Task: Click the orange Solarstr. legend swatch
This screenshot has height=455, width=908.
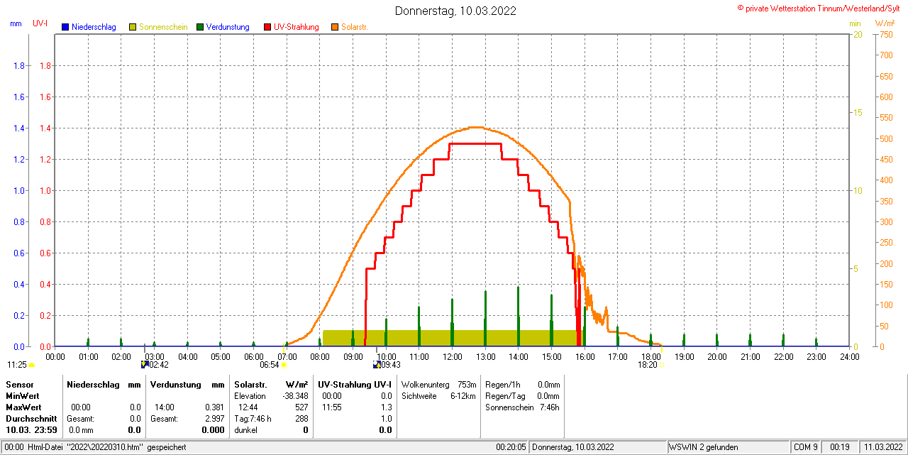Action: (335, 27)
